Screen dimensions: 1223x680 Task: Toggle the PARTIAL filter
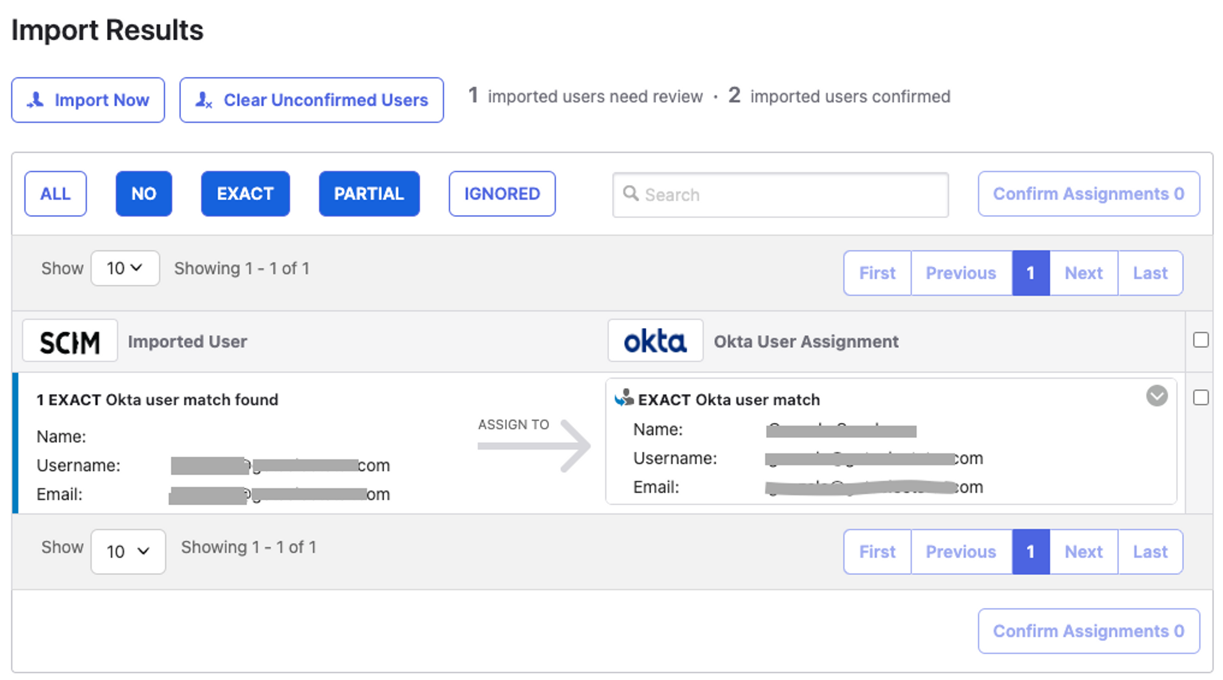[x=369, y=194]
